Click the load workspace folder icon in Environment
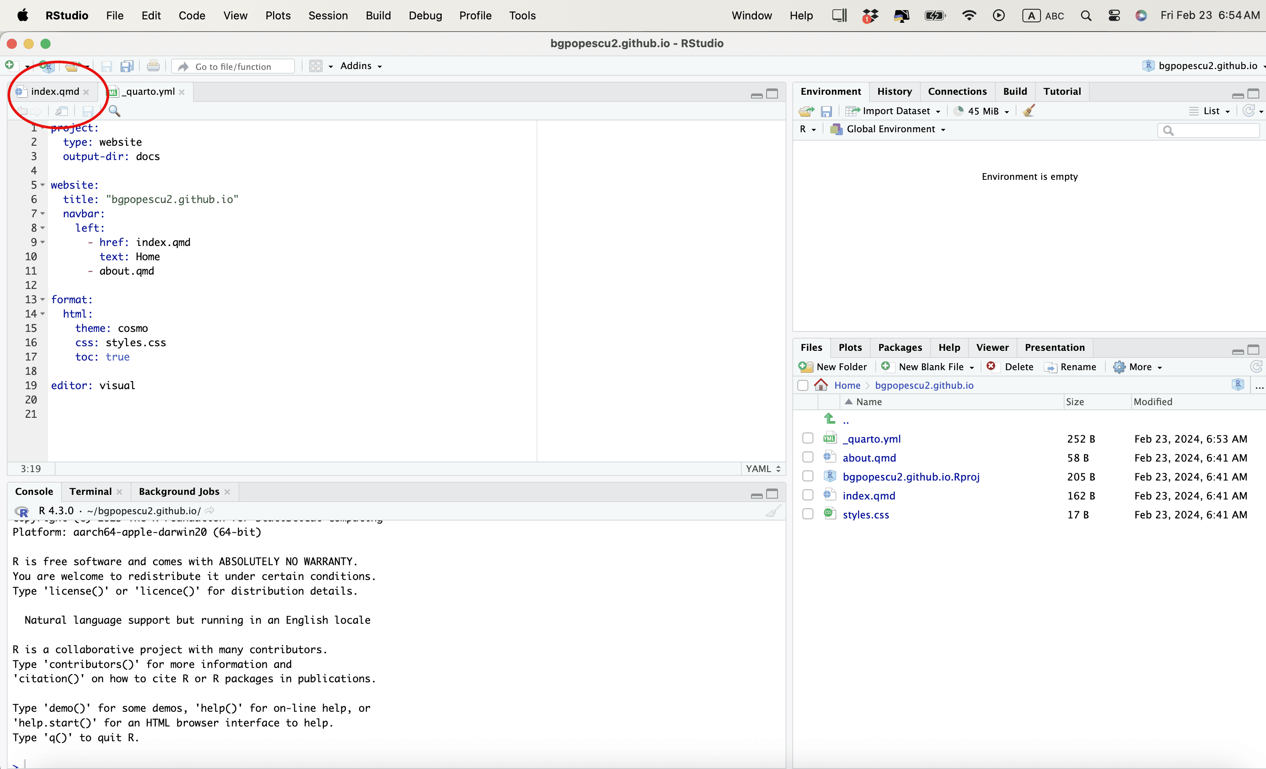Screen dimensions: 1266x769 click(806, 111)
